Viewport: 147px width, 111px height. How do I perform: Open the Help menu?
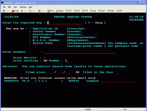pyautogui.click(x=31, y=7)
